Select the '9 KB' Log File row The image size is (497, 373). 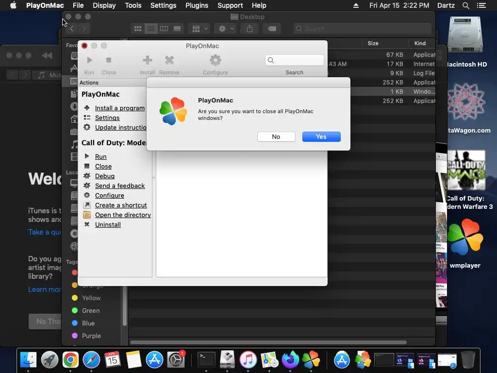point(381,73)
